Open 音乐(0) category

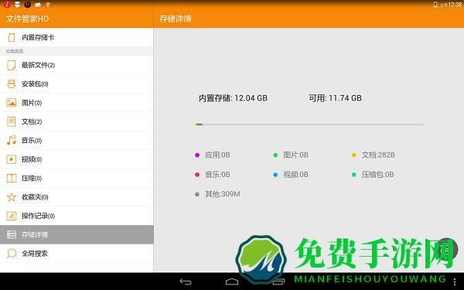(x=77, y=140)
